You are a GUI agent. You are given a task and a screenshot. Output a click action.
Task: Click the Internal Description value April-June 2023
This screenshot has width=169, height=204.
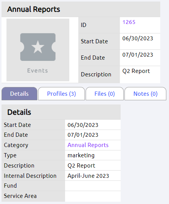pos(88,176)
